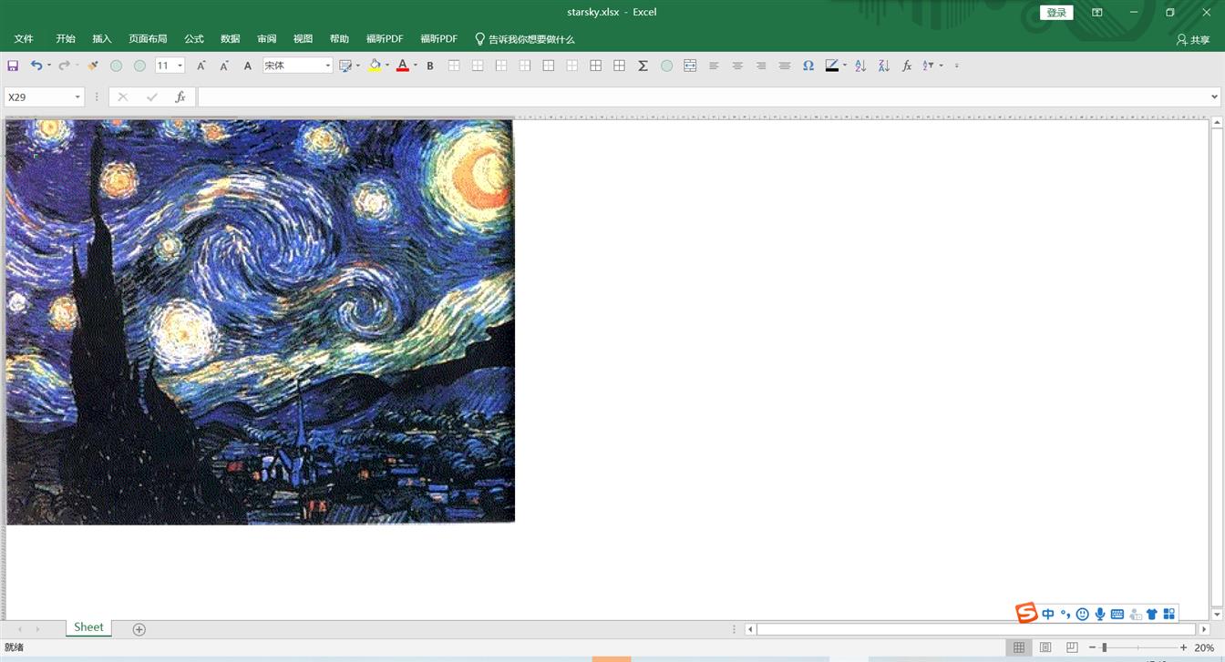Align text left in toolbar
1225x662 pixels.
click(x=714, y=66)
